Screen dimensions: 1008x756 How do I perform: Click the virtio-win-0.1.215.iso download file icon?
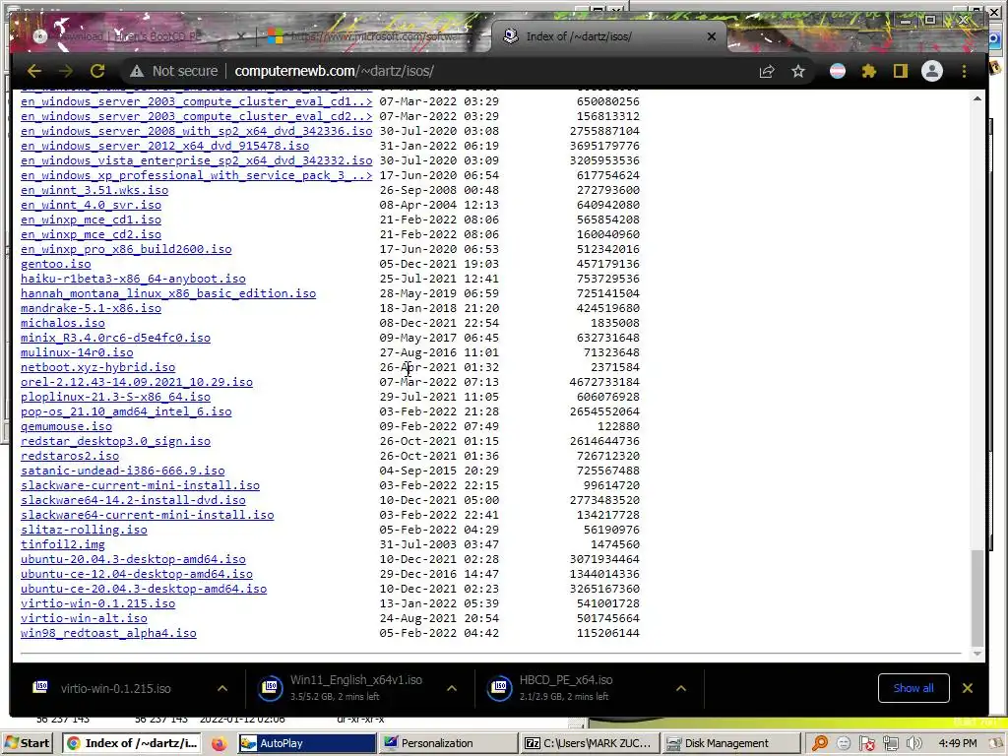click(x=40, y=687)
